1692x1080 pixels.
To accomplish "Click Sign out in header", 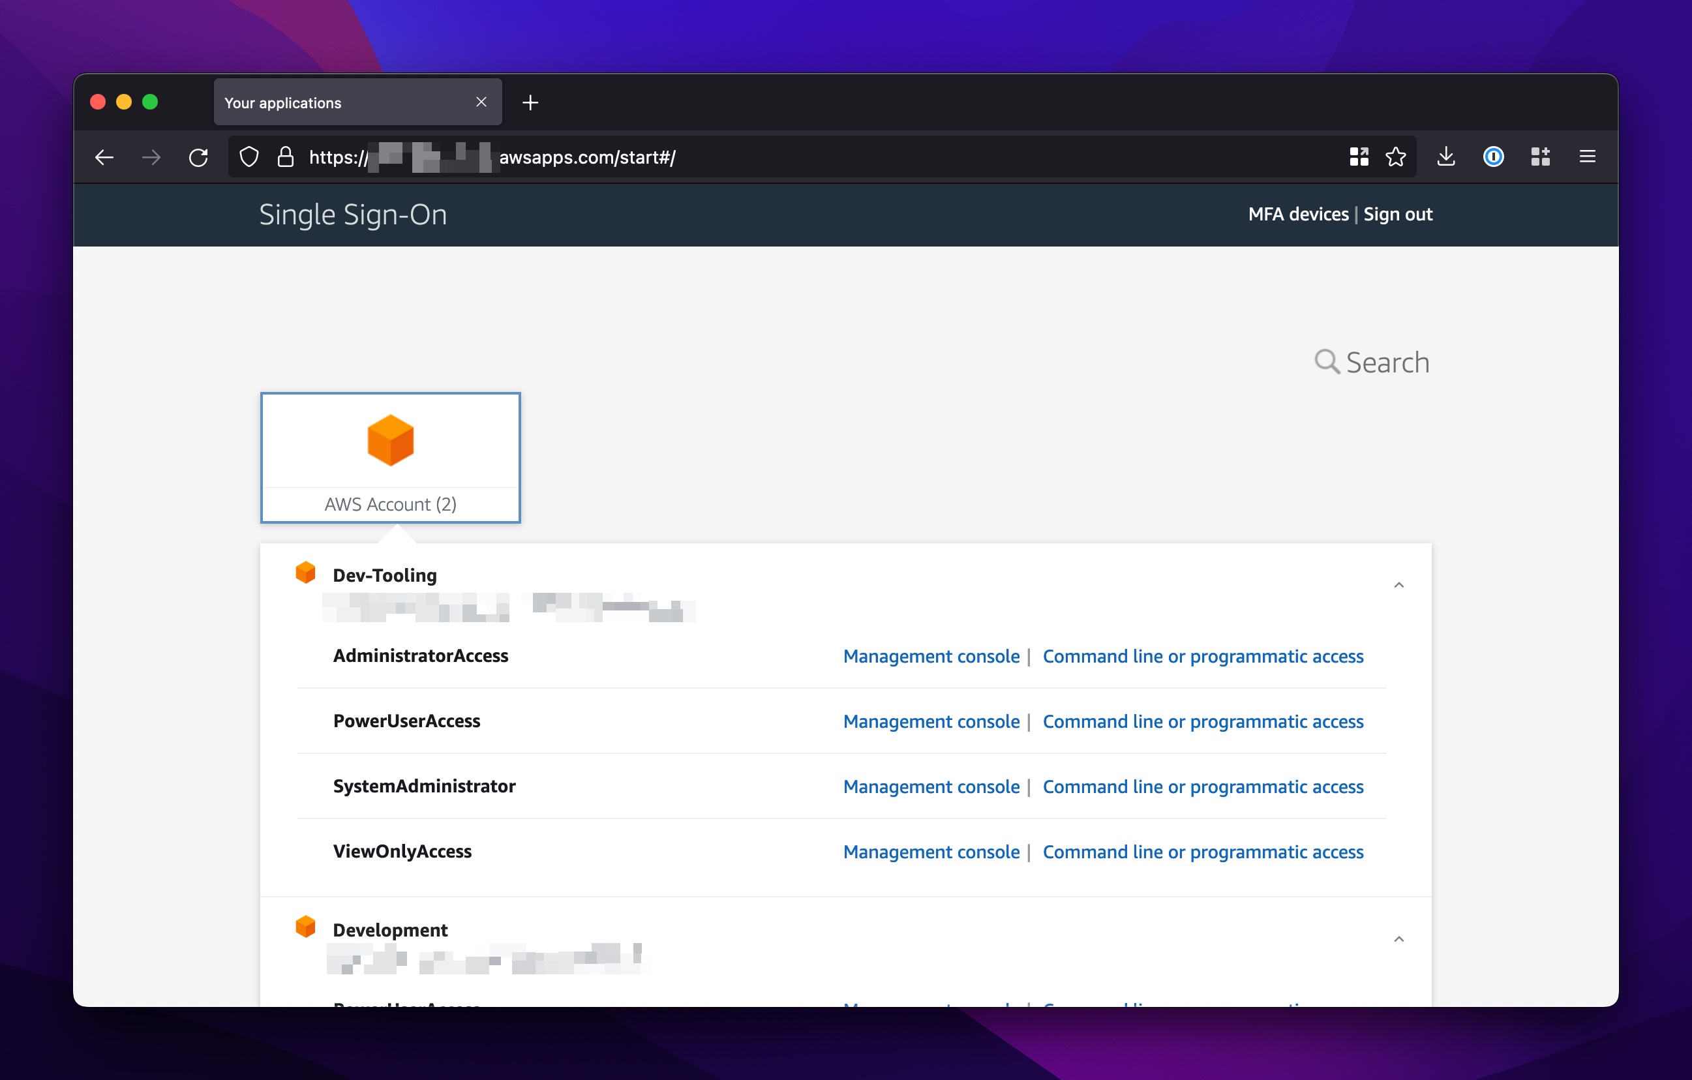I will (x=1398, y=215).
